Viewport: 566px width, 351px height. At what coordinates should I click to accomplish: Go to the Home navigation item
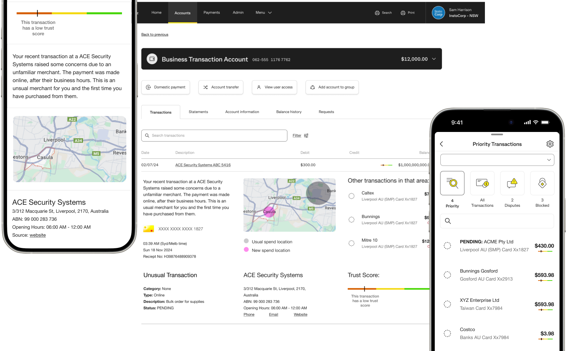157,13
